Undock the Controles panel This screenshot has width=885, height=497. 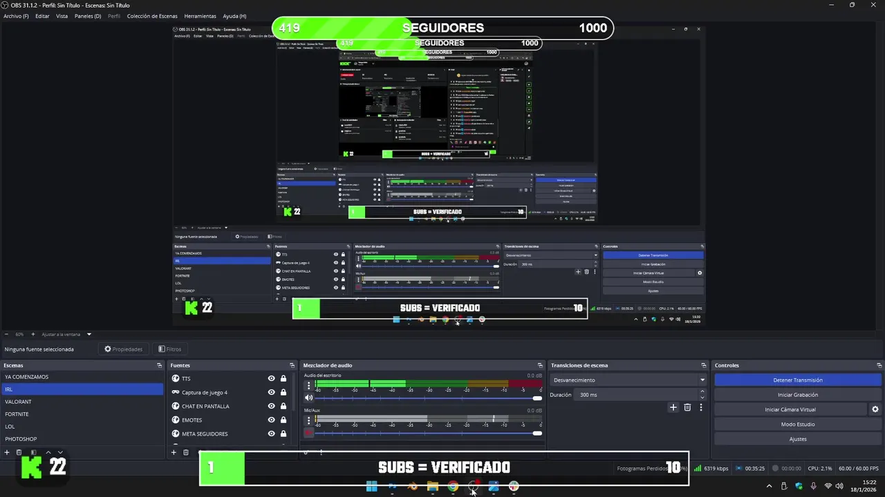click(878, 365)
